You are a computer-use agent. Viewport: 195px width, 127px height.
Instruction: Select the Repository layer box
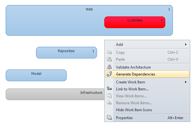tap(67, 52)
